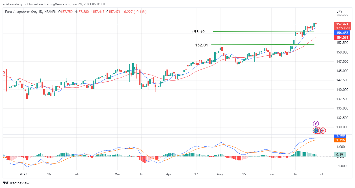Select the 155.49 green horizontal level line
The width and height of the screenshot is (355, 188).
pyautogui.click(x=263, y=32)
